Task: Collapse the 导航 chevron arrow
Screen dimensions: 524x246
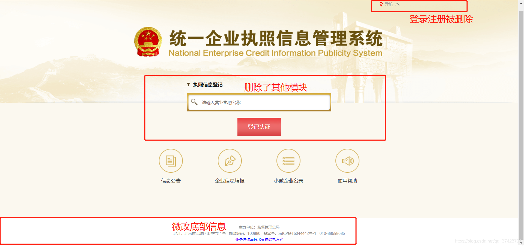Action: pyautogui.click(x=397, y=4)
